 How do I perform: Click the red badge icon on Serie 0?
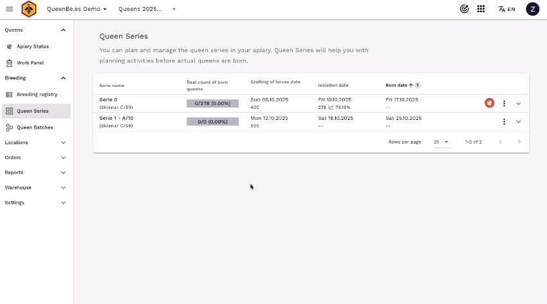(490, 103)
